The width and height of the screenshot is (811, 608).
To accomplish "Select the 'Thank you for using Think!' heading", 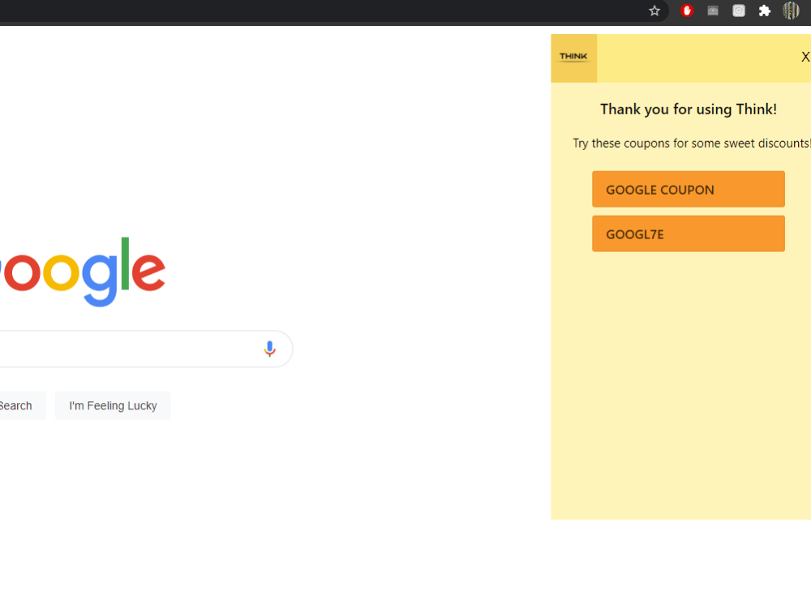I will click(689, 109).
